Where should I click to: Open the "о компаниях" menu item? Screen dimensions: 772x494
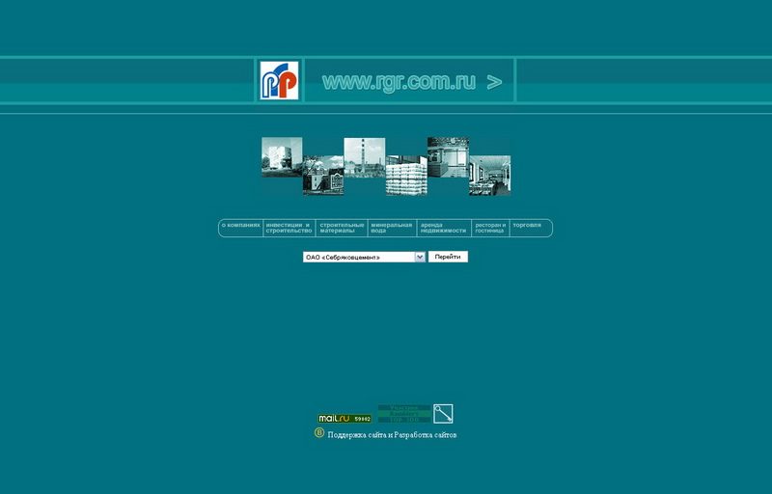point(240,225)
